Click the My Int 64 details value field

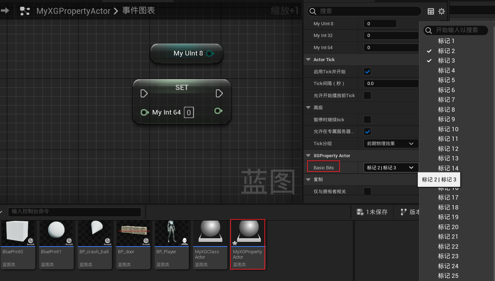(391, 48)
